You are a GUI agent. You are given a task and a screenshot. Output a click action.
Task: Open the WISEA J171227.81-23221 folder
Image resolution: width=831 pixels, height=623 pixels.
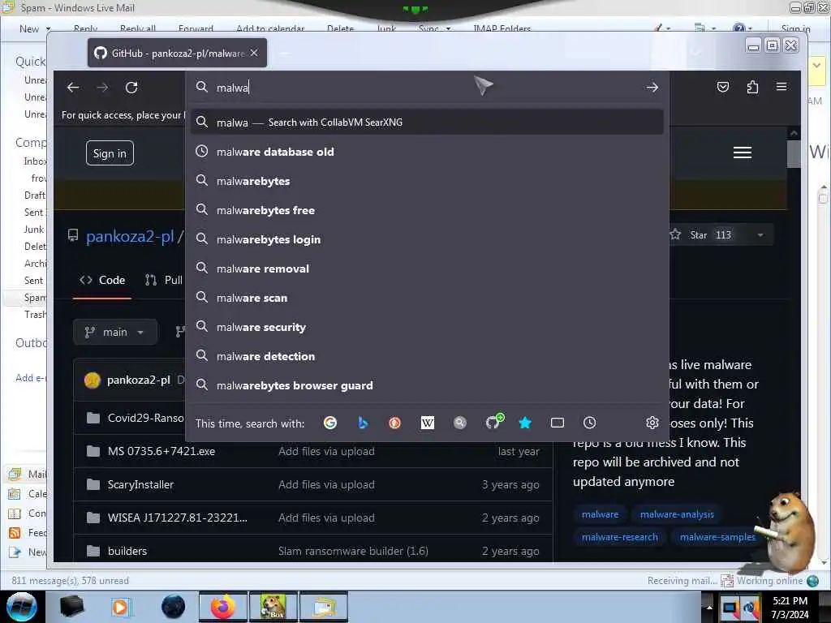click(177, 518)
